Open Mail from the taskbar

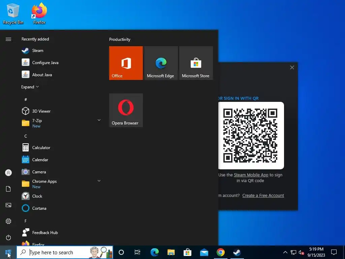[x=204, y=252]
